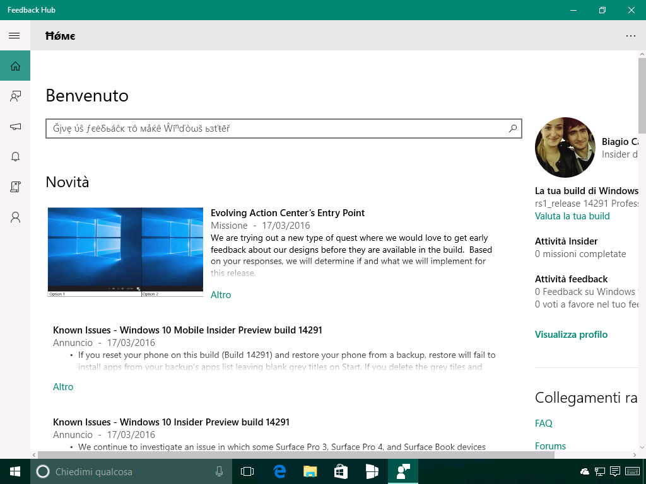Open Action Center notification icon in tray
The height and width of the screenshot is (484, 646).
(615, 471)
